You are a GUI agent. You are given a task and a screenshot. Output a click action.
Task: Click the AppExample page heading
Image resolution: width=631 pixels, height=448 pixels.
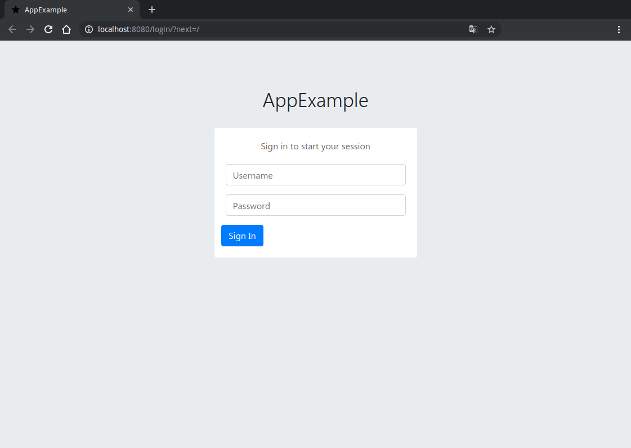click(315, 100)
